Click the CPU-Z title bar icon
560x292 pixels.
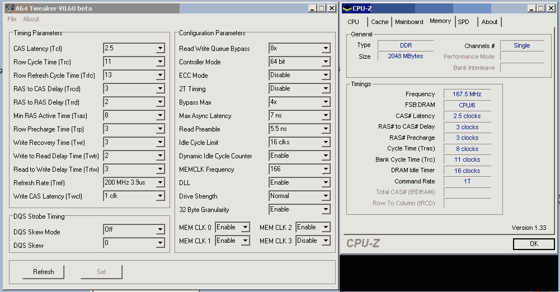pyautogui.click(x=347, y=8)
